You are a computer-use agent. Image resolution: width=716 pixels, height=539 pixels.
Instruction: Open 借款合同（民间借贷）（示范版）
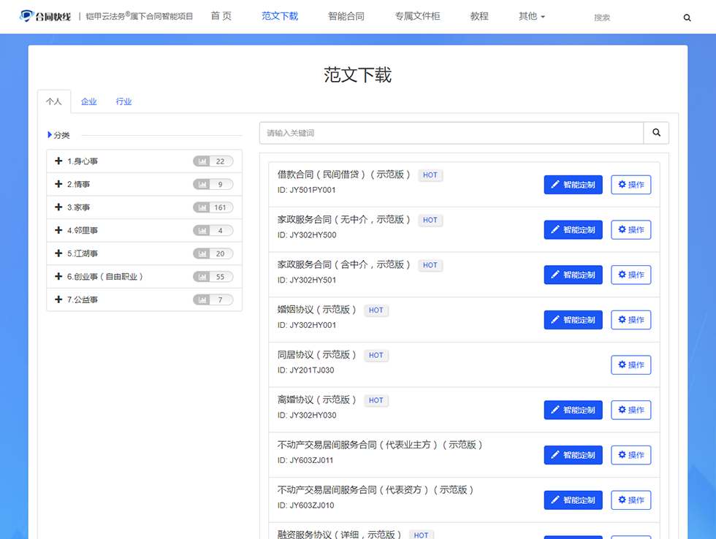[344, 175]
